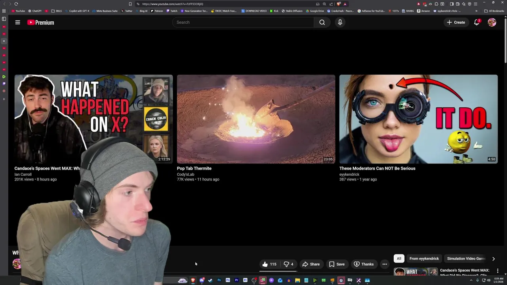This screenshot has height=285, width=507.
Task: Select the All filter chip
Action: click(x=399, y=258)
